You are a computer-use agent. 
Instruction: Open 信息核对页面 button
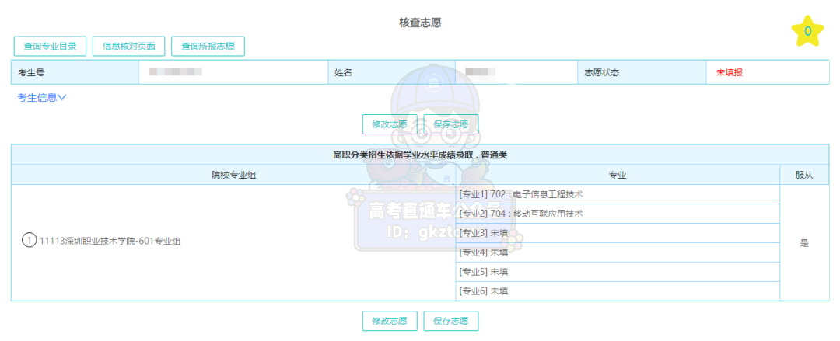[x=128, y=46]
